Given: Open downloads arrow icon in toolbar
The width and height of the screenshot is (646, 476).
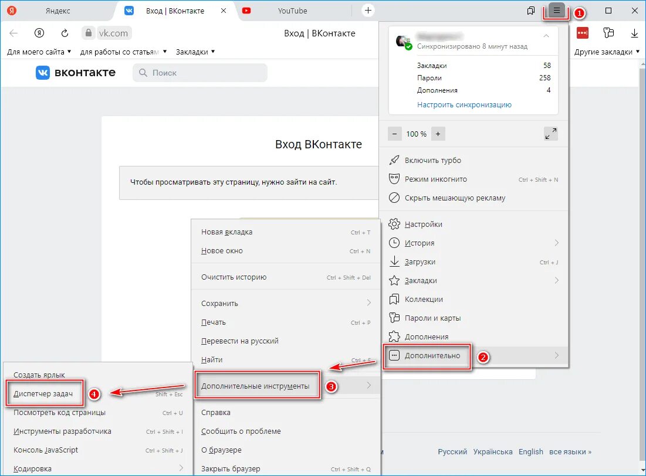Looking at the screenshot, I should click(634, 33).
